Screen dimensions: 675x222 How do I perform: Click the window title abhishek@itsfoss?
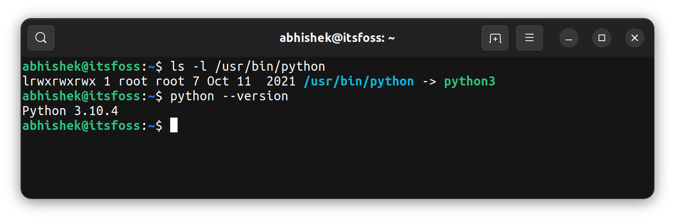(337, 38)
